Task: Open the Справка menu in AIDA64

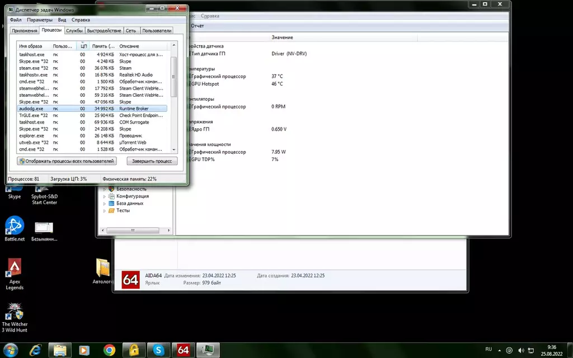Action: tap(210, 16)
